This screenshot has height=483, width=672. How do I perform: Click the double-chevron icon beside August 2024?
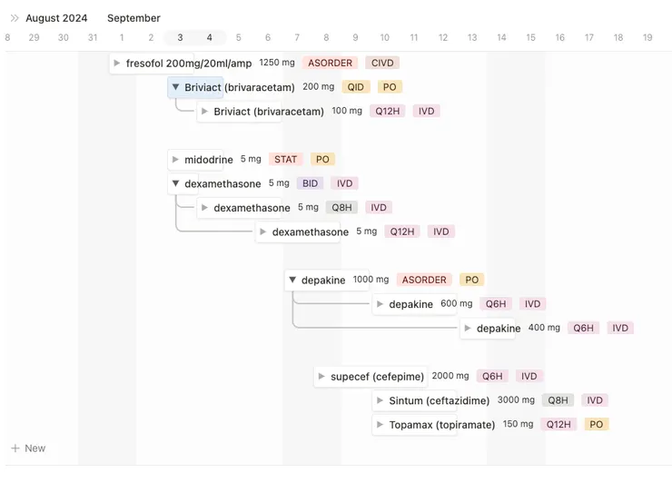tap(15, 18)
